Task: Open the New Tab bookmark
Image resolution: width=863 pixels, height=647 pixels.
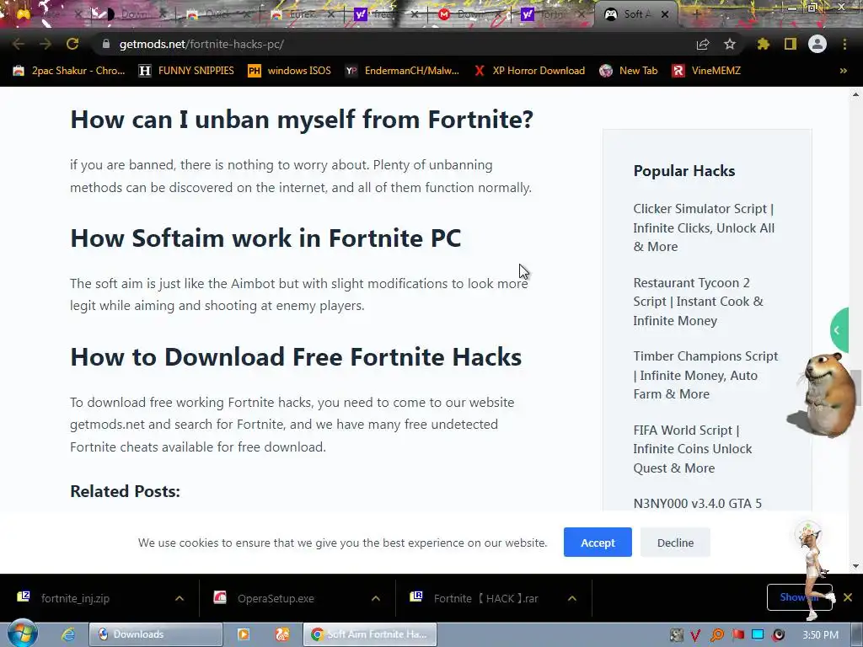Action: point(629,71)
